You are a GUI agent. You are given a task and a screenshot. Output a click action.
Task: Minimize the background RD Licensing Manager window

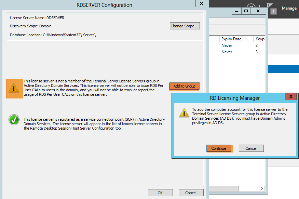click(236, 11)
